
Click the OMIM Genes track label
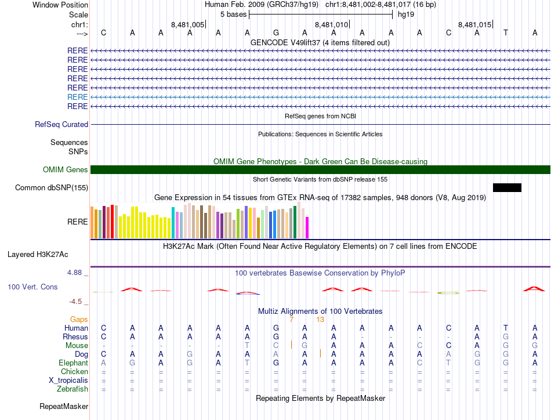pos(65,170)
